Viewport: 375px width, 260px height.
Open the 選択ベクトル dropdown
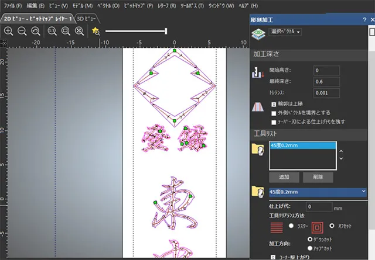click(285, 32)
